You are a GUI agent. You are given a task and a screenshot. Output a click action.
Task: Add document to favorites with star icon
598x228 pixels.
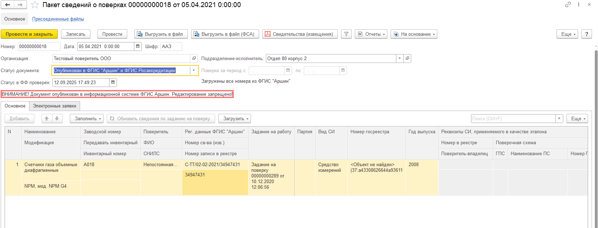pos(35,5)
